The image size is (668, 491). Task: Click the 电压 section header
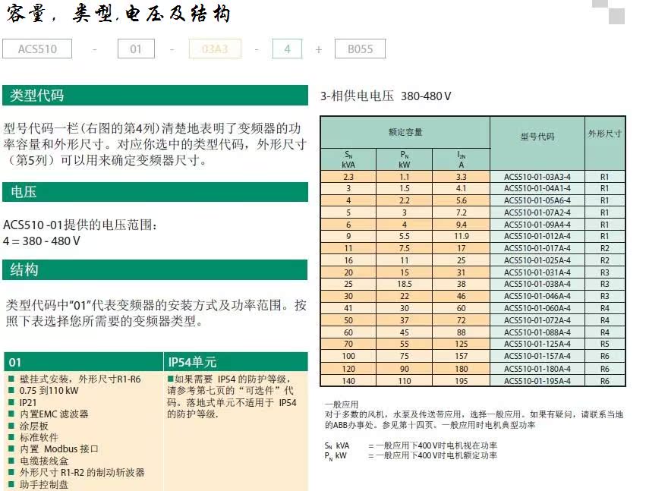pos(155,192)
